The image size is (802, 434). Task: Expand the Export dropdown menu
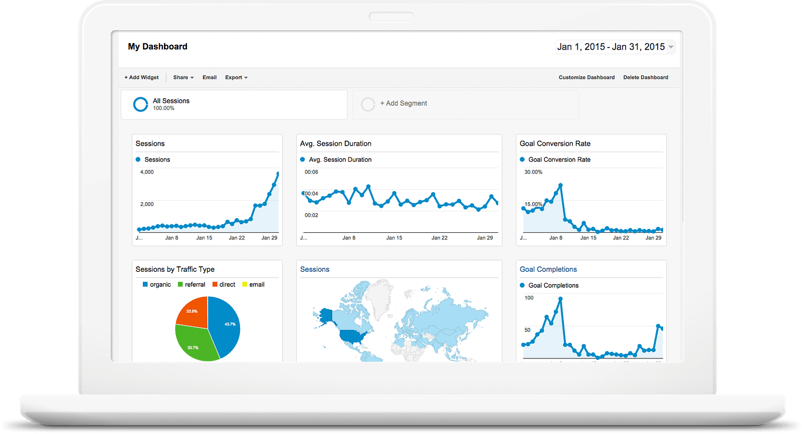pyautogui.click(x=236, y=78)
